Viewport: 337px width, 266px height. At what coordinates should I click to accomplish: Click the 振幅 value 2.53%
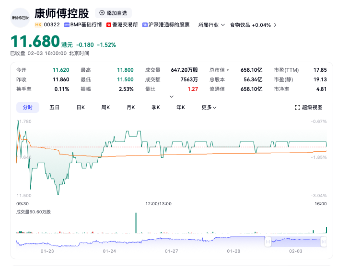(x=126, y=89)
